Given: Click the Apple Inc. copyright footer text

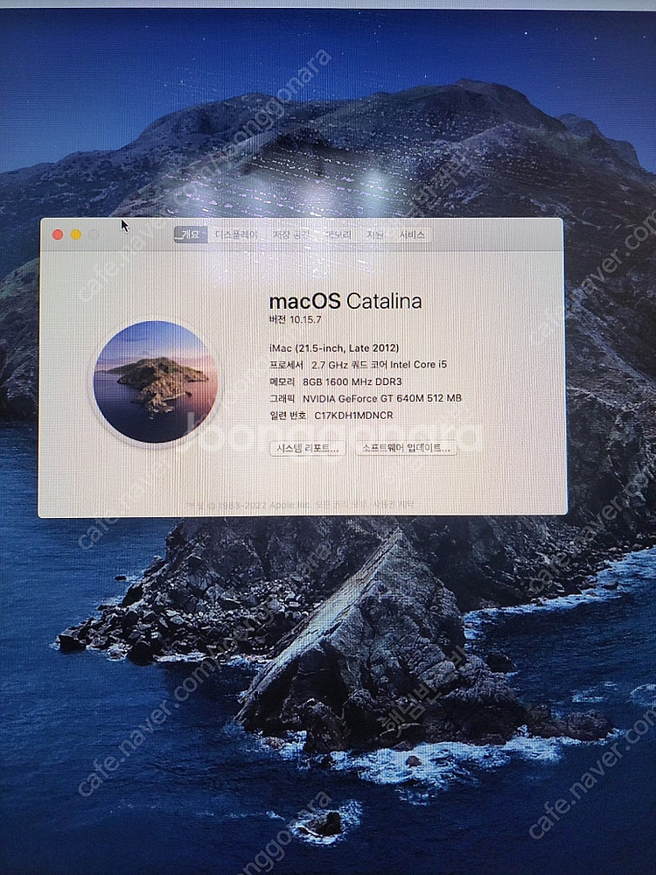Looking at the screenshot, I should 299,505.
